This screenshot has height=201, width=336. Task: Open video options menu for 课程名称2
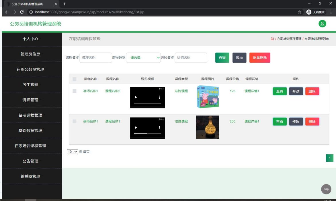(x=159, y=97)
